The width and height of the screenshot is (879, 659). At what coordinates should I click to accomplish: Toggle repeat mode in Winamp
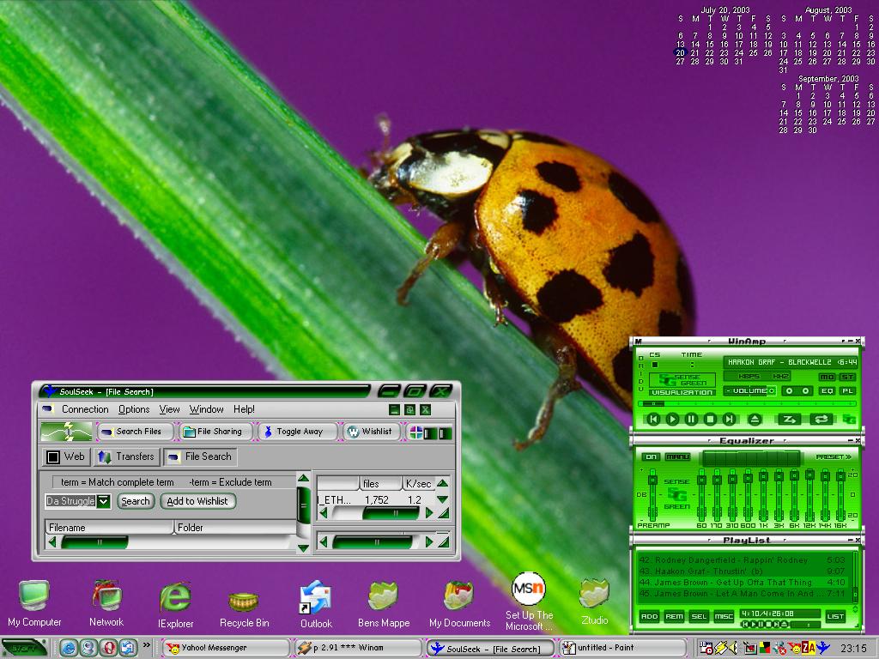[x=821, y=419]
